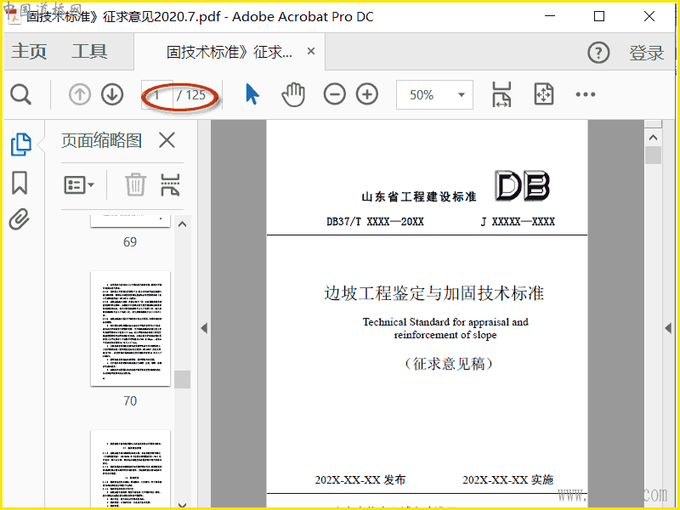The height and width of the screenshot is (510, 680).
Task: Open more tools ellipsis menu
Action: pyautogui.click(x=586, y=94)
